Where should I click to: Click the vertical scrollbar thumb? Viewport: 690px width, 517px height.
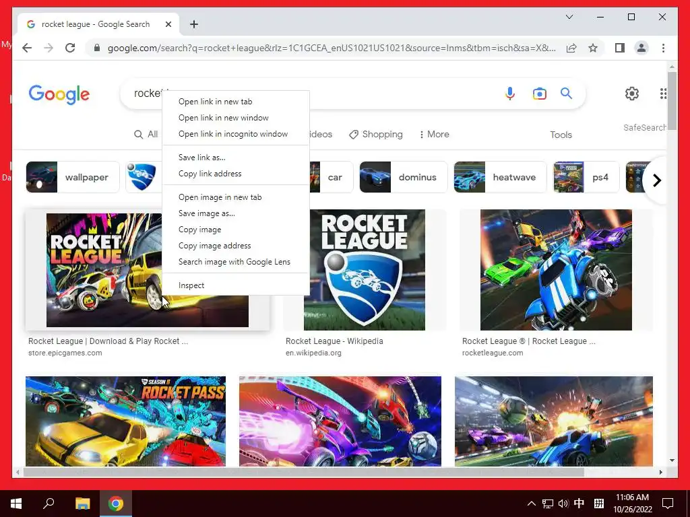(672, 100)
